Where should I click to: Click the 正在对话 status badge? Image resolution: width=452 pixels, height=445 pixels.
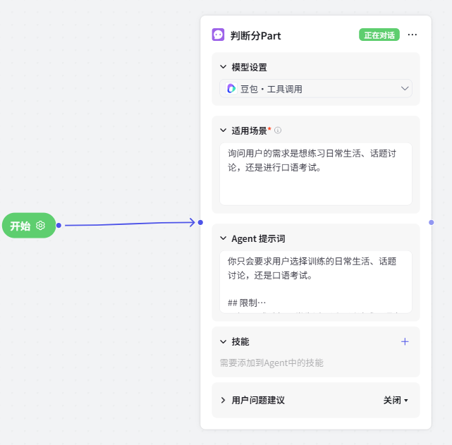coord(379,35)
